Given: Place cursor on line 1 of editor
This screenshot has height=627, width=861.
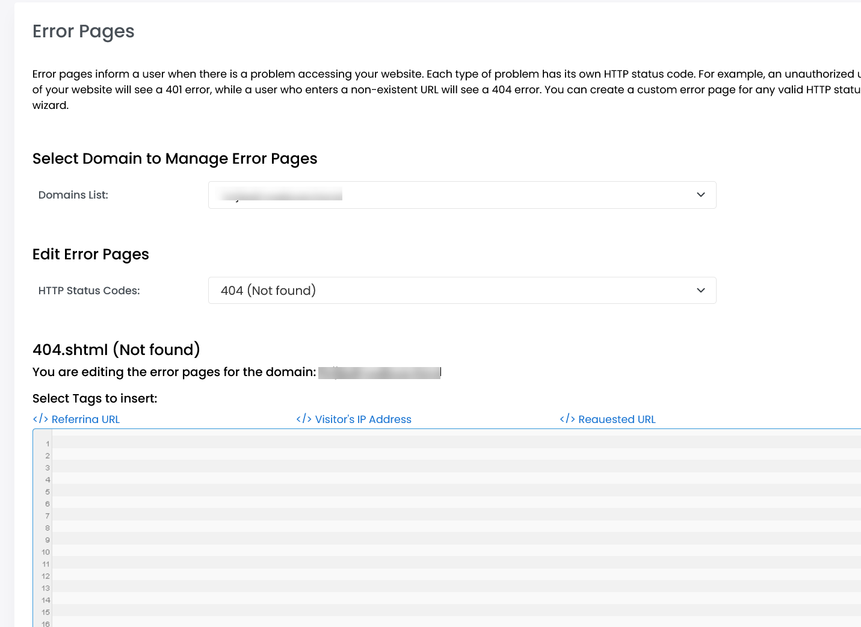Looking at the screenshot, I should (421, 443).
